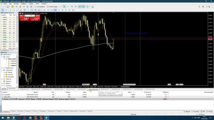This screenshot has height=120, width=214.
Task: Click the clock-shaped toolbar icon
Action: point(88,7)
